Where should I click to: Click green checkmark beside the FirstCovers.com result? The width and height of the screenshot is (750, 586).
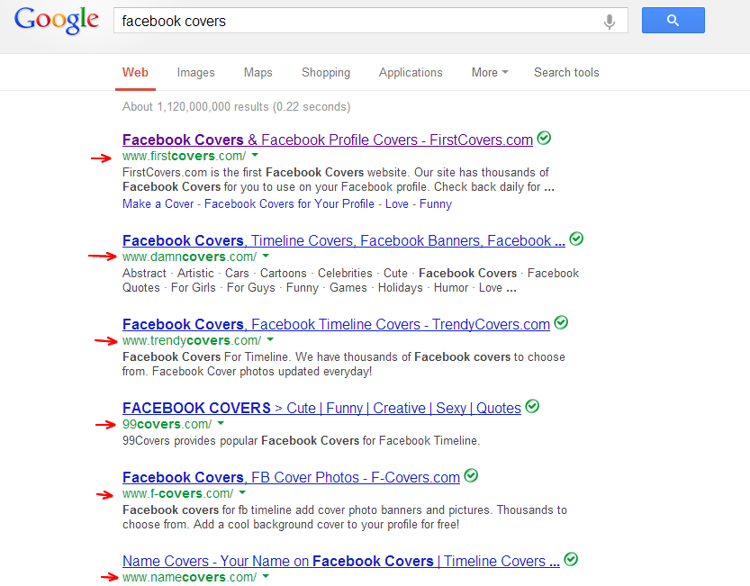544,139
